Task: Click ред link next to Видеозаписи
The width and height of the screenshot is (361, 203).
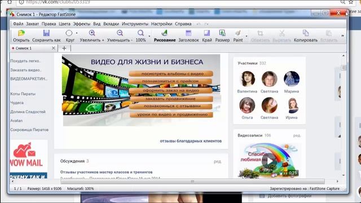Action: (x=297, y=135)
